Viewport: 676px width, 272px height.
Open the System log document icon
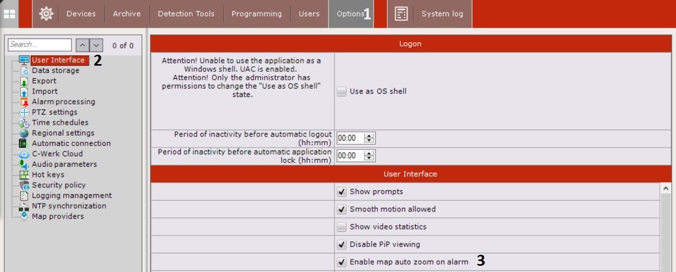point(401,14)
